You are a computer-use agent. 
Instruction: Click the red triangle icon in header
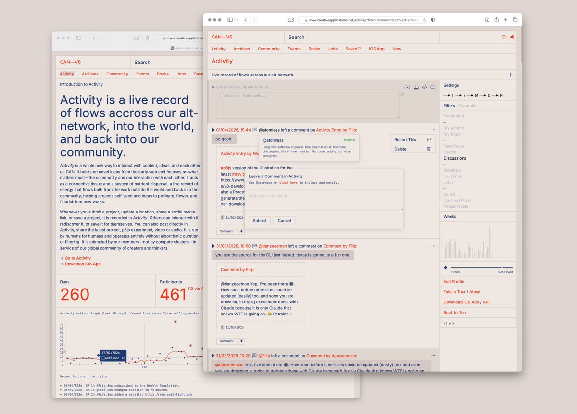point(511,37)
